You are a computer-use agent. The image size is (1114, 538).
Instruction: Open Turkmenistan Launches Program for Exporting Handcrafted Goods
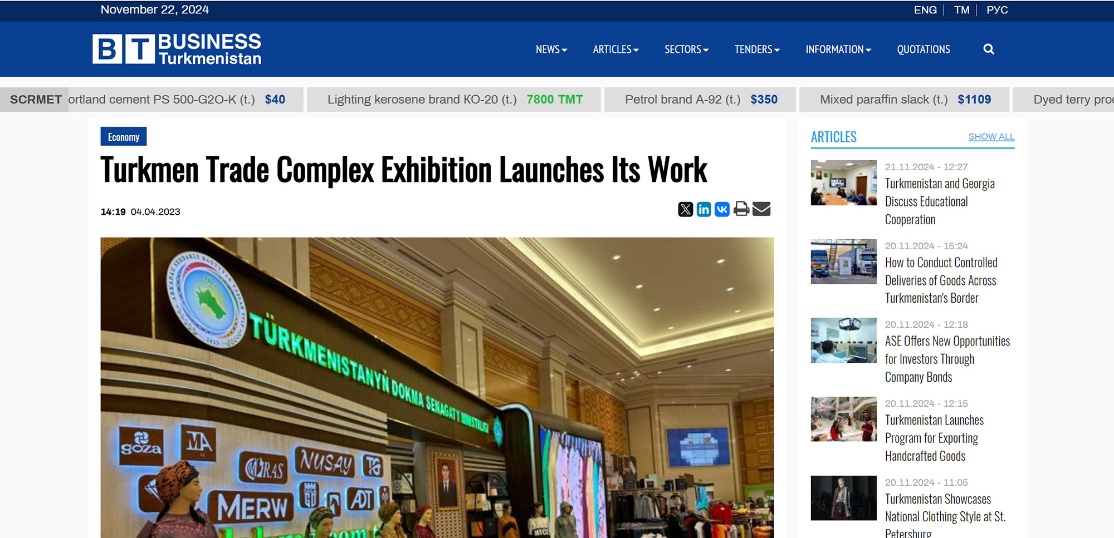point(934,438)
